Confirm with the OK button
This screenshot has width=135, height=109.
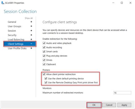click(94, 105)
